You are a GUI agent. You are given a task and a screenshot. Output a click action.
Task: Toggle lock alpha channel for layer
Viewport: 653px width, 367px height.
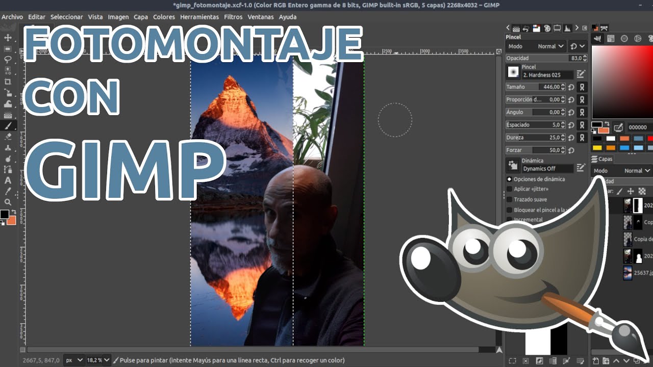[642, 192]
